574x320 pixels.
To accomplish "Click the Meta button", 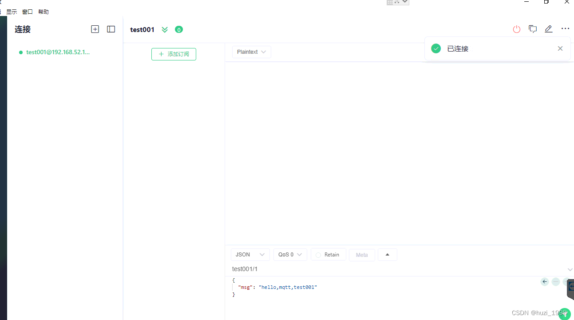I will coord(362,255).
